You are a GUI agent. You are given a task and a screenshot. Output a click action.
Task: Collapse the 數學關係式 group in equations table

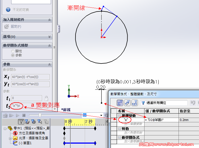click(x=119, y=137)
